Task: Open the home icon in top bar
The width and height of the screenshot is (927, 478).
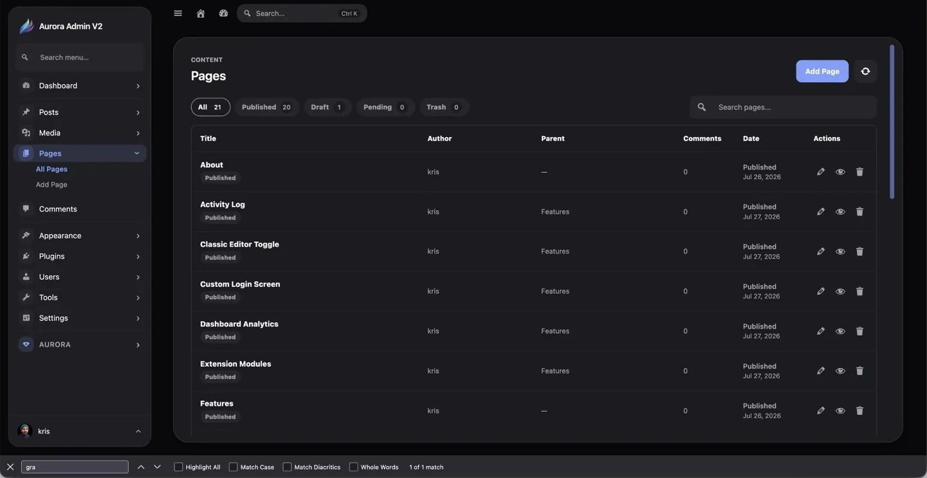Action: click(201, 13)
